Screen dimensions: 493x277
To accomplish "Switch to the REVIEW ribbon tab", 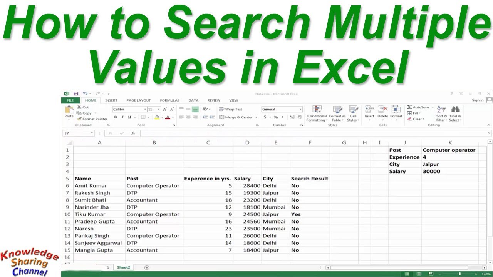I will [214, 100].
